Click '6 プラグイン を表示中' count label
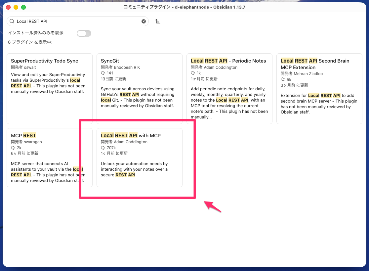Image resolution: width=369 pixels, height=271 pixels. click(30, 42)
